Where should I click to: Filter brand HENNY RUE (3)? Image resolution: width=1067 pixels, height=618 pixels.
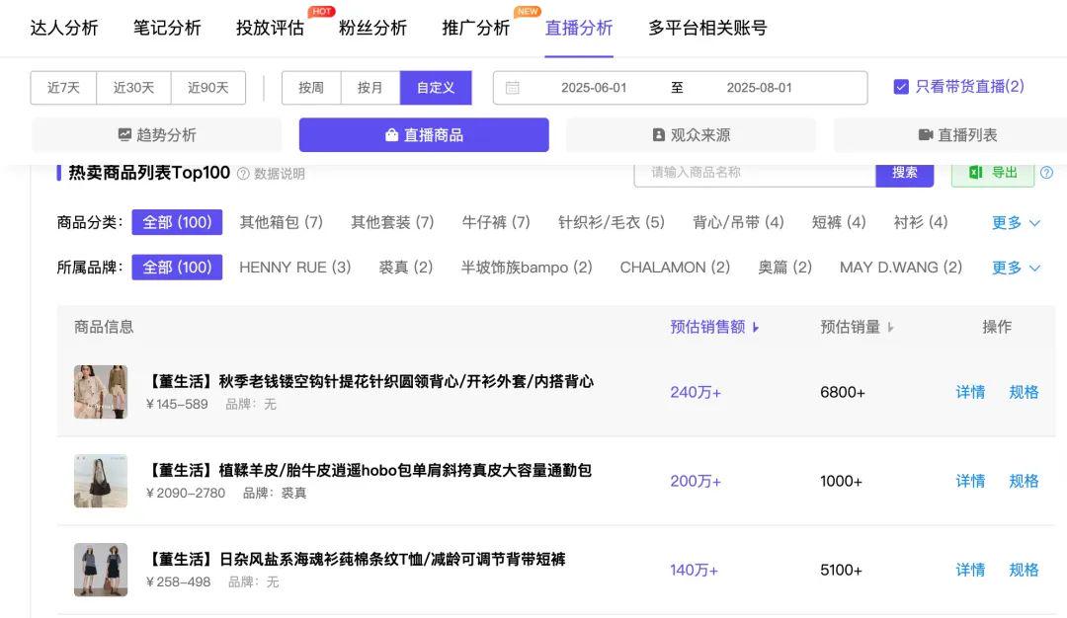pyautogui.click(x=294, y=268)
